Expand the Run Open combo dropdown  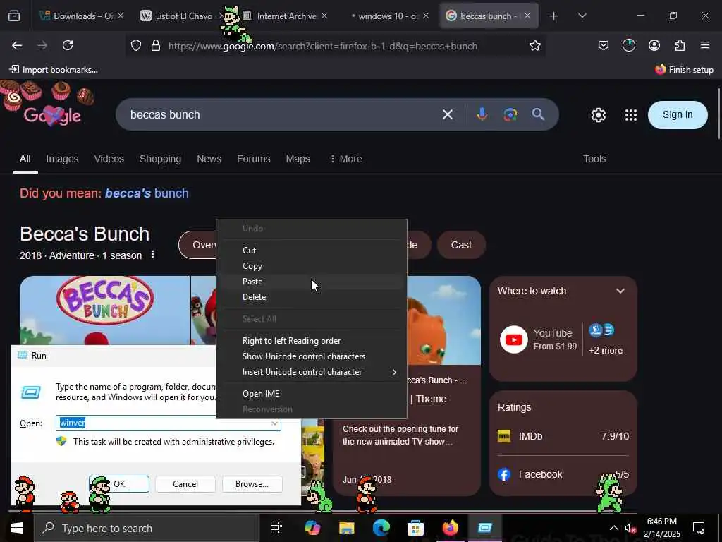coord(274,423)
